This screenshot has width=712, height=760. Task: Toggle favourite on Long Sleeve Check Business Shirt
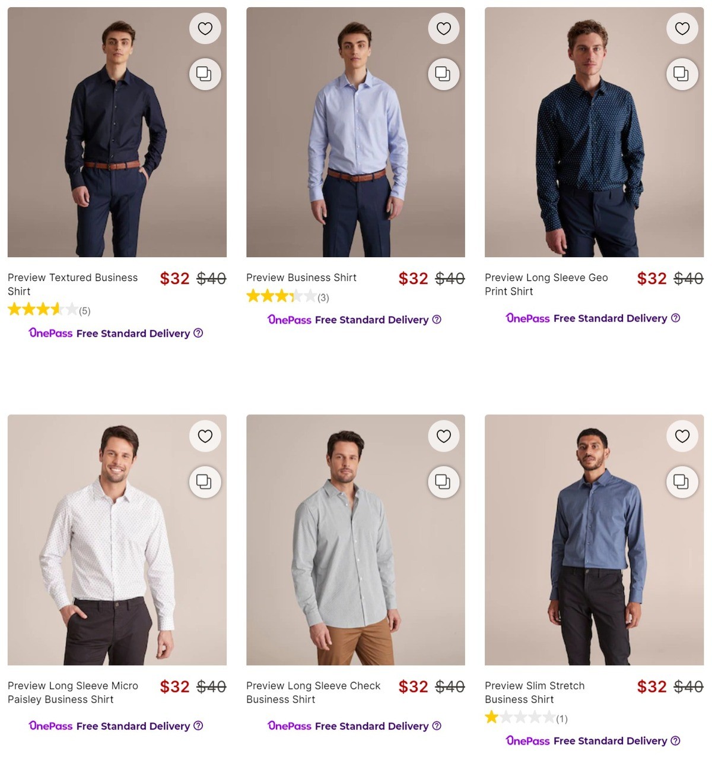[x=443, y=436]
